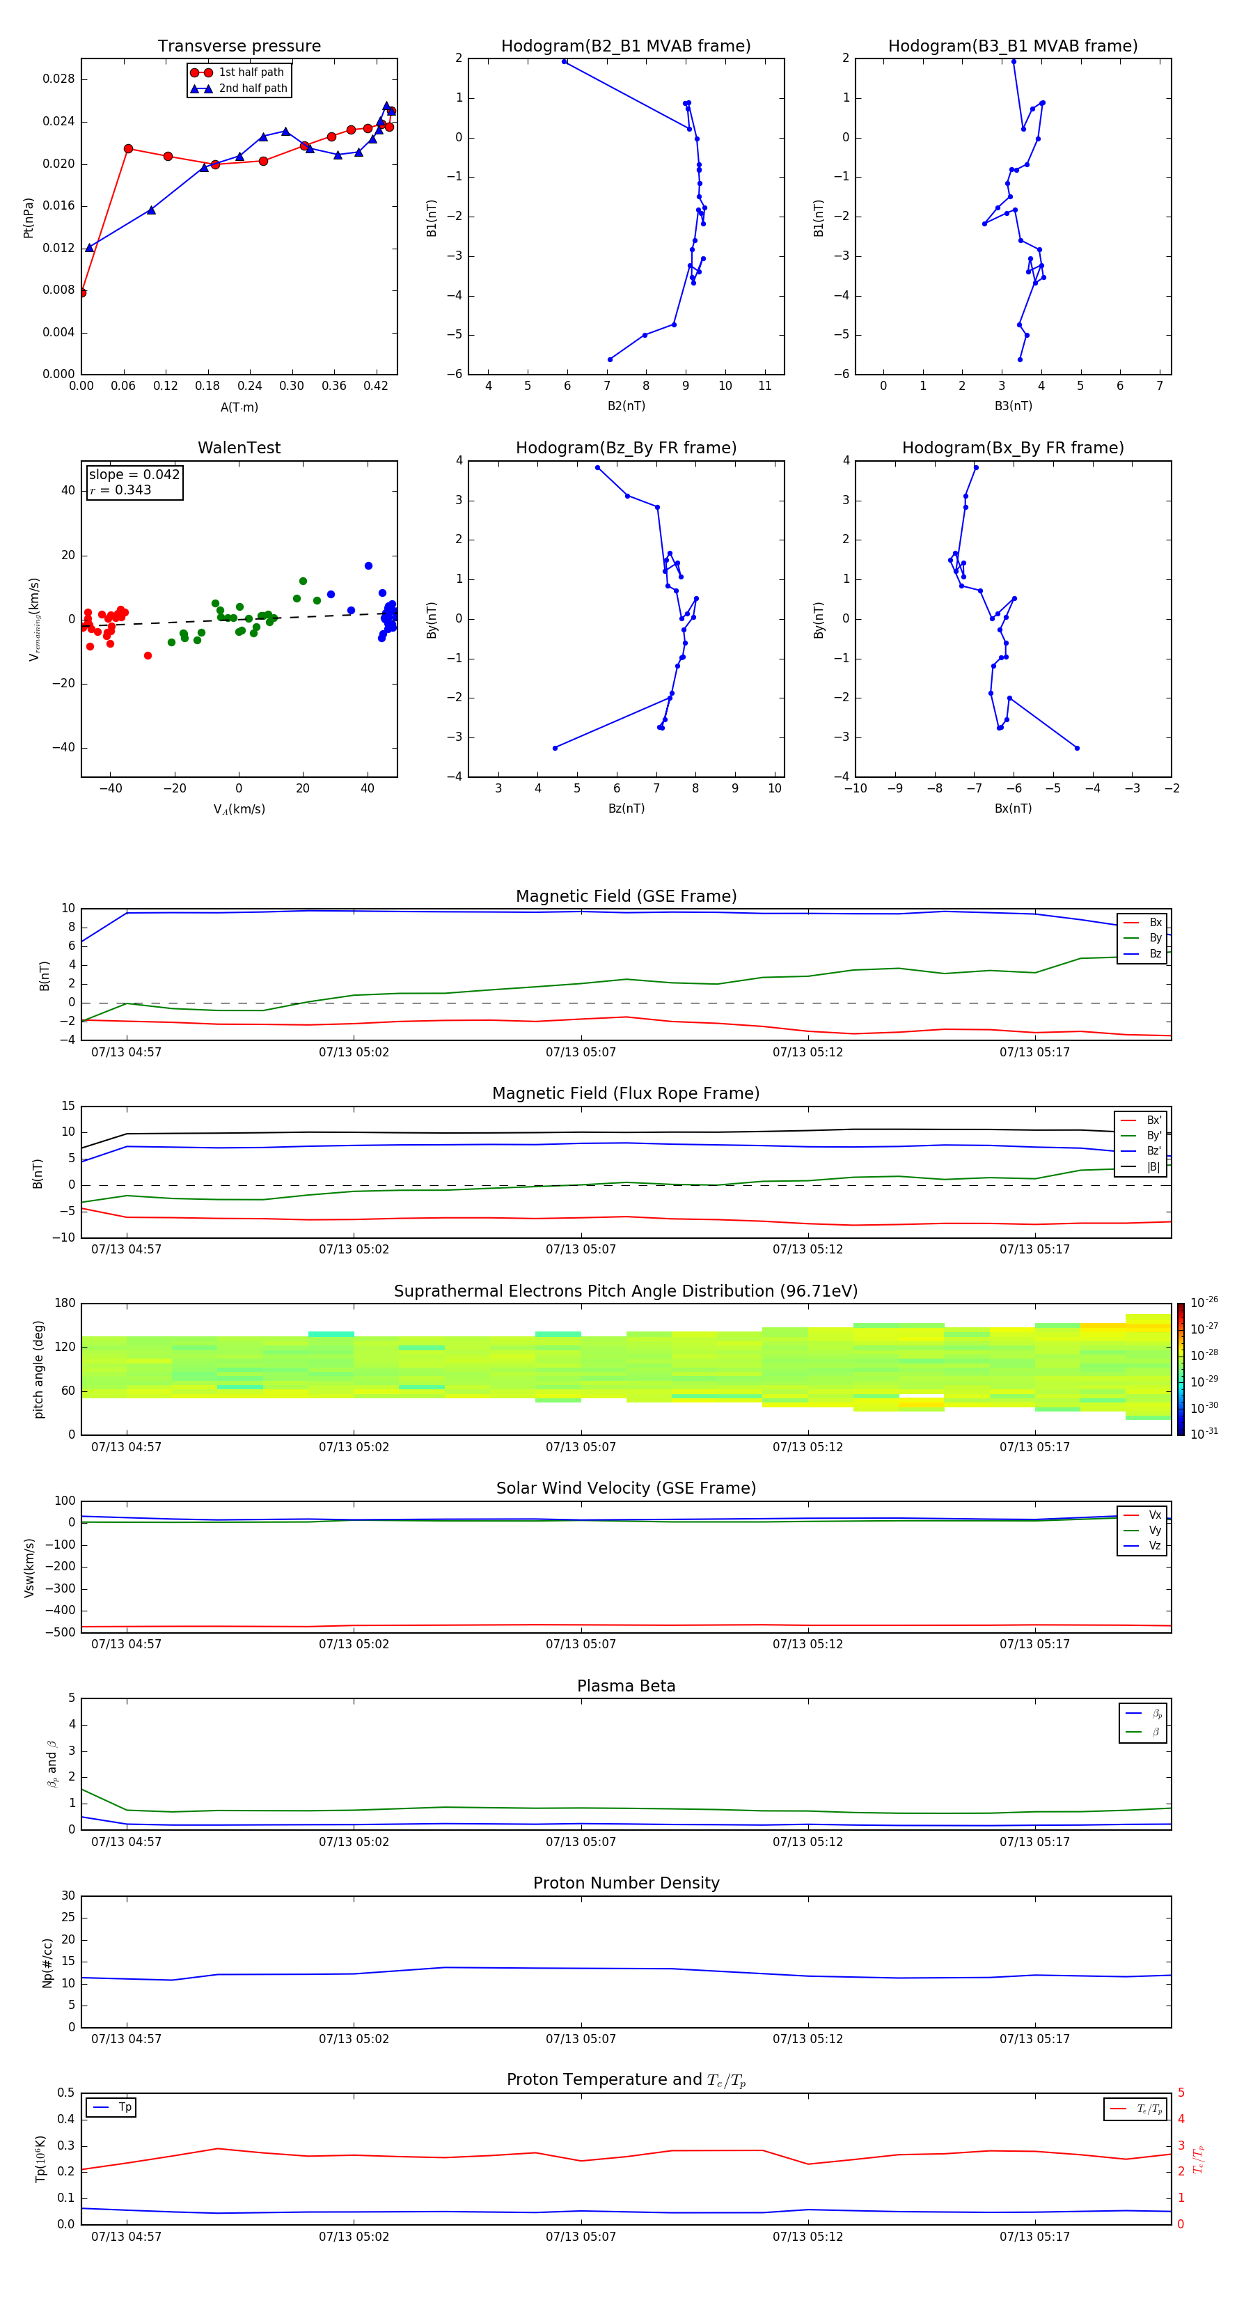Select the '2nd half path' legend entry
Image resolution: width=1253 pixels, height=2298 pixels.
coord(238,88)
